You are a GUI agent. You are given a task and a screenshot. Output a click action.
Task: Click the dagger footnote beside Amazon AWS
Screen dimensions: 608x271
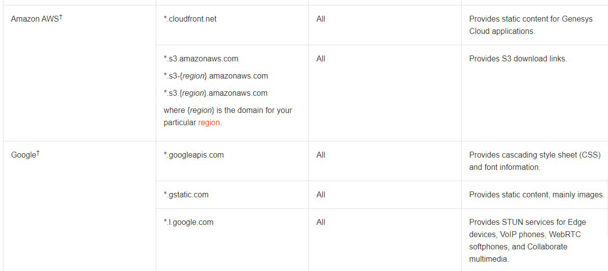[61, 17]
